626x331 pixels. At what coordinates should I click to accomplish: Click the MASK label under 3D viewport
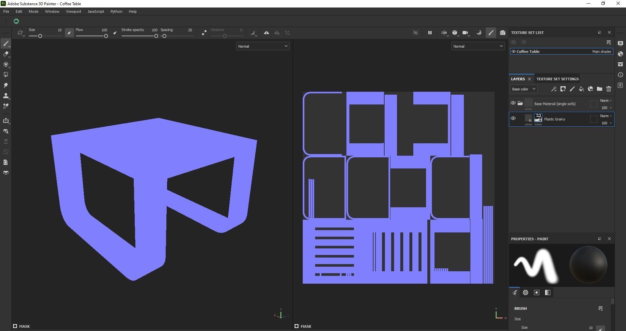coord(24,326)
